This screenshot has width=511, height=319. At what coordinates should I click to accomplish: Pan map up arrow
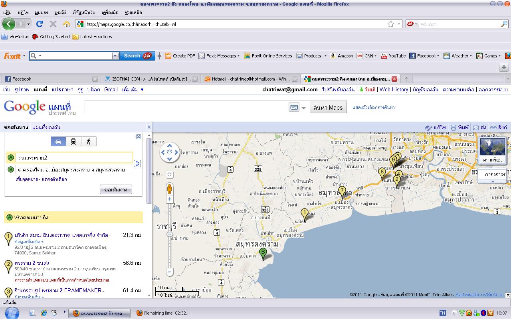(x=170, y=146)
